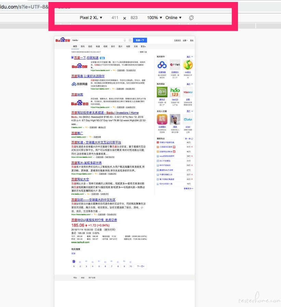Open the 百度贴吧 全球最大的中文社区 result
281x307 pixels.
pos(93,200)
